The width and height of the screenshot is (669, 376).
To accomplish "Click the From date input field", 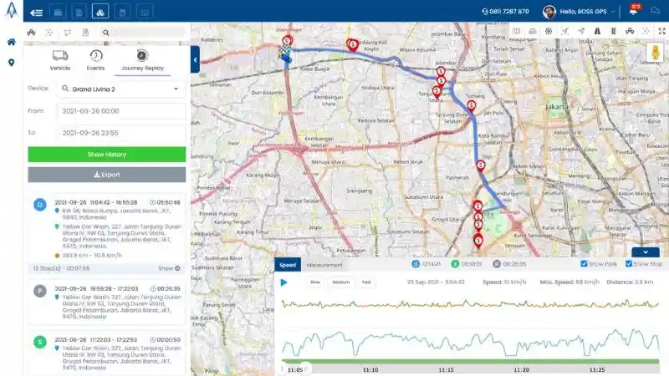I will (x=121, y=110).
